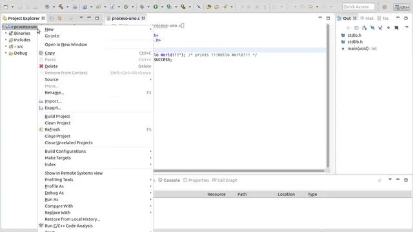
Task: Click the new class toolbar icon
Action: (x=126, y=7)
